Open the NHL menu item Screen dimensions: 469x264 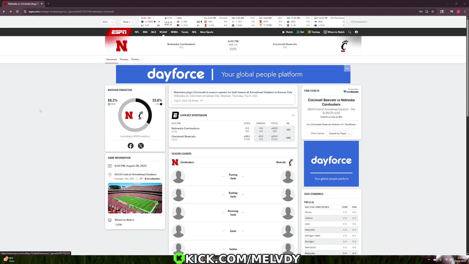(194, 32)
